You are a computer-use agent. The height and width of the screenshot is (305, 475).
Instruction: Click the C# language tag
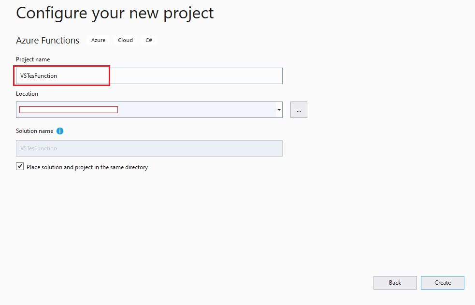click(x=149, y=40)
